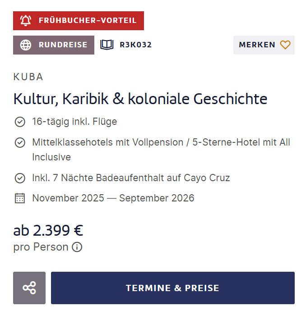Screen dimensions: 306x315
Task: Select the Frühbucher-Vorteil badge
Action: [x=79, y=21]
